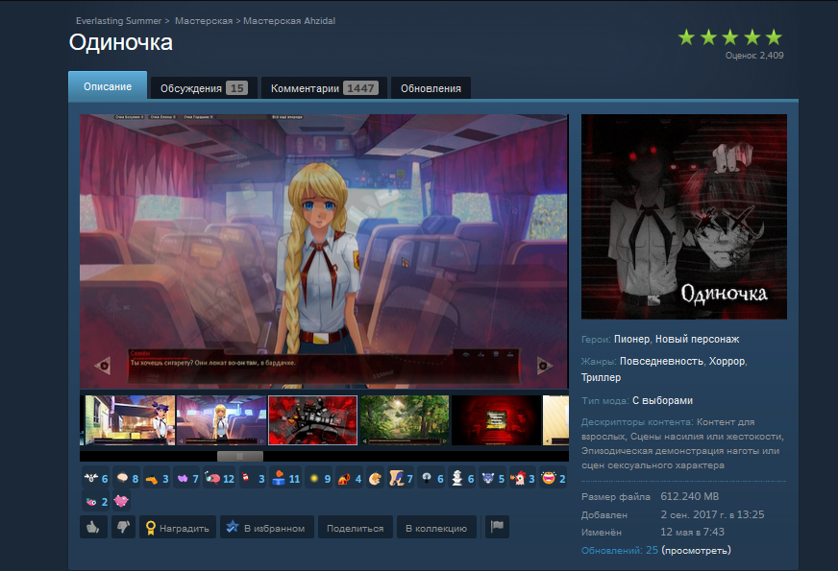This screenshot has height=571, width=838.
Task: Click the blue pedestal award with count 11
Action: pyautogui.click(x=286, y=478)
